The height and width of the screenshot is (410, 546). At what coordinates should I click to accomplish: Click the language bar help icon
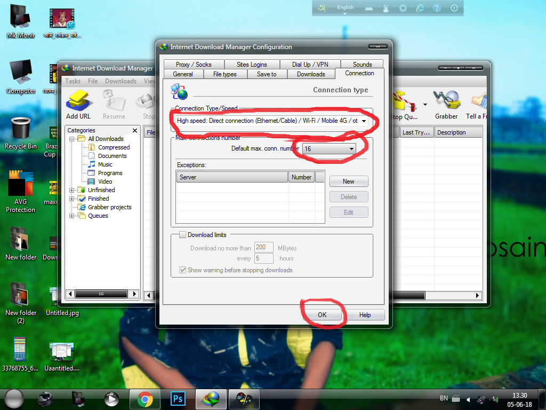tap(437, 8)
